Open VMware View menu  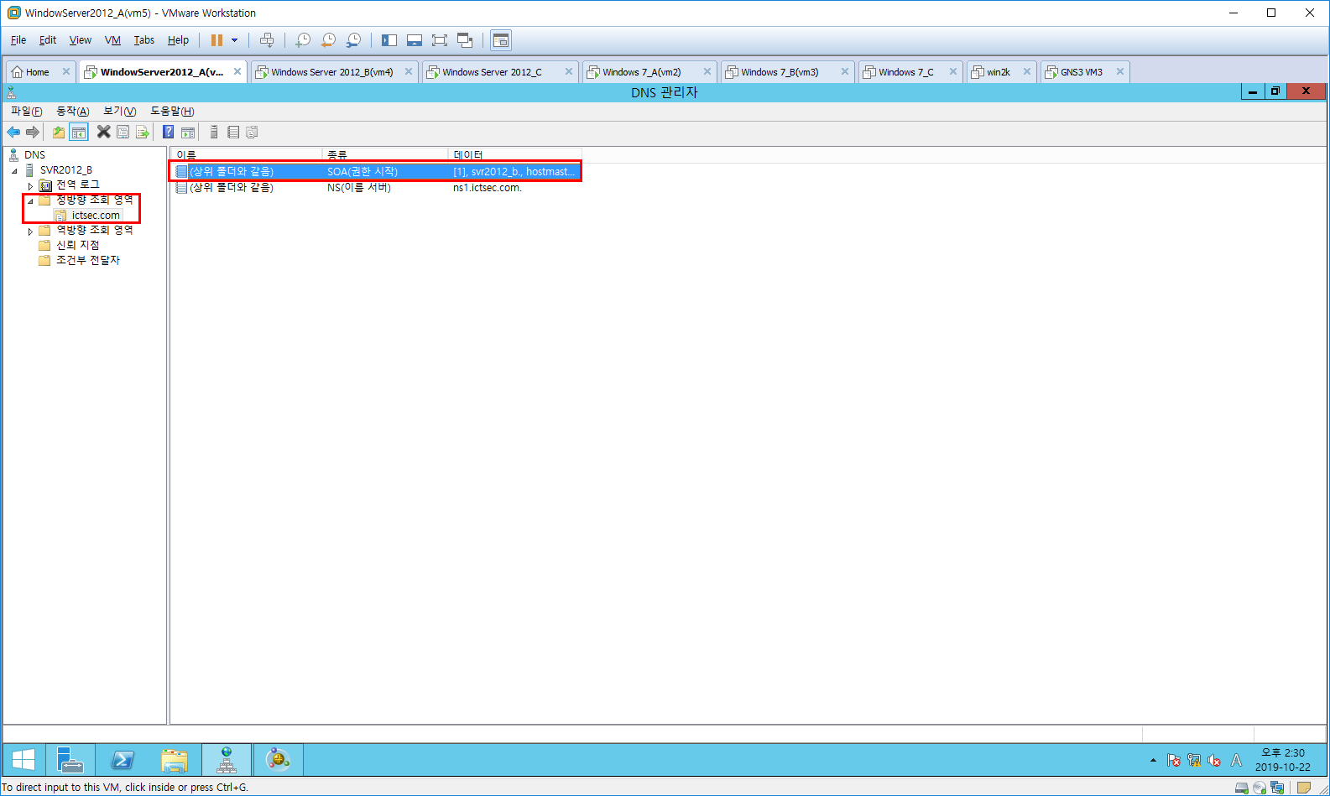pyautogui.click(x=81, y=40)
